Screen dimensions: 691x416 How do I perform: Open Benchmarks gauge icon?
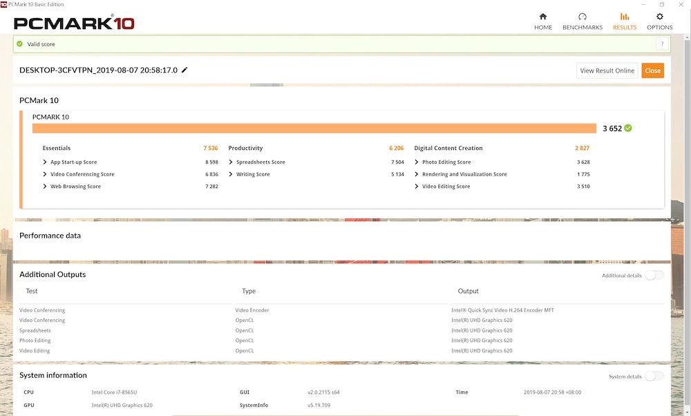click(582, 17)
